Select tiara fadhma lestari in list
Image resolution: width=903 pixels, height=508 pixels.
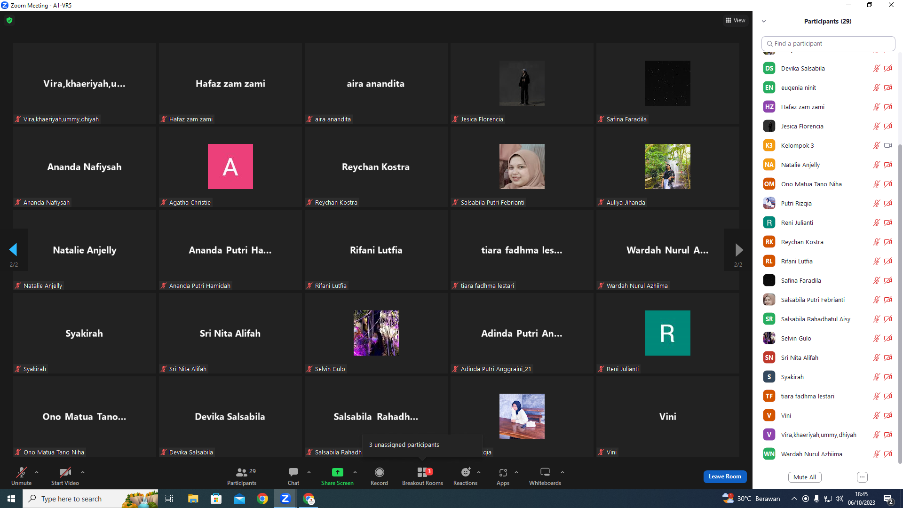[x=828, y=396]
